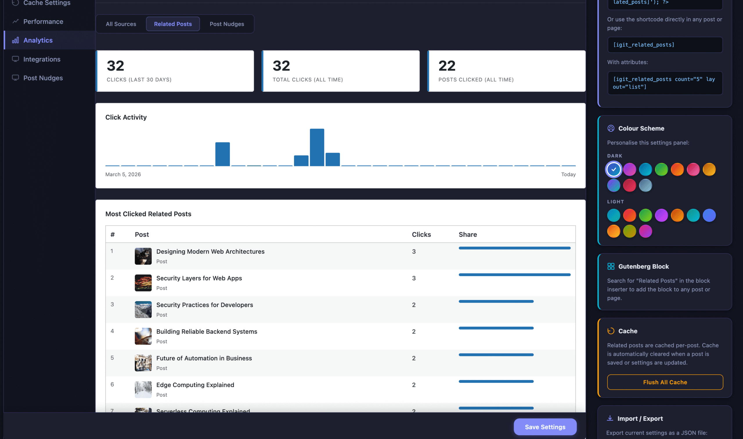This screenshot has width=743, height=439.
Task: Choose the red light scheme swatch
Action: tap(630, 215)
